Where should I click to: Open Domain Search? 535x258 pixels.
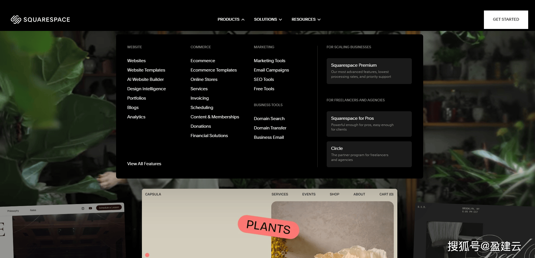click(269, 119)
